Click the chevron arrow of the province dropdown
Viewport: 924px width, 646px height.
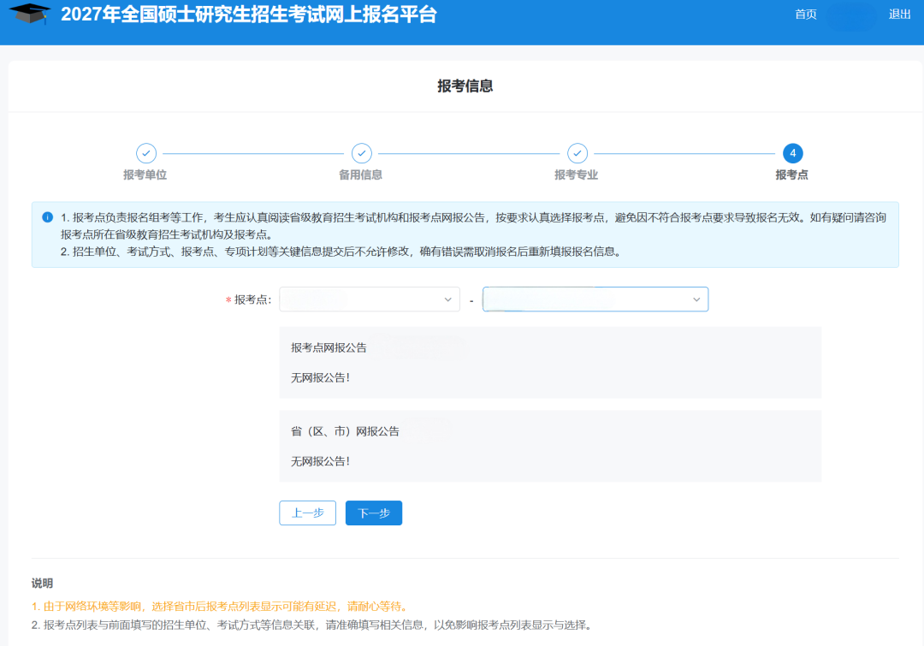[447, 299]
